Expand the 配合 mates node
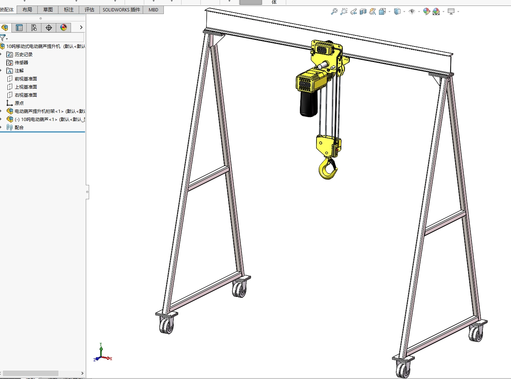The width and height of the screenshot is (511, 379). 1,128
